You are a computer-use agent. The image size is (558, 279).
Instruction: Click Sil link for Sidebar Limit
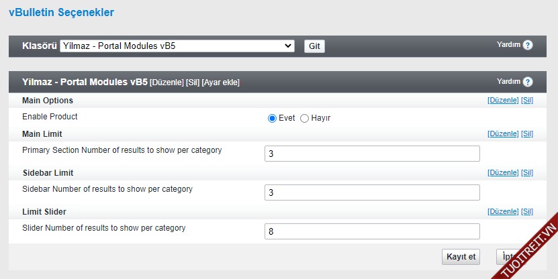(x=527, y=173)
